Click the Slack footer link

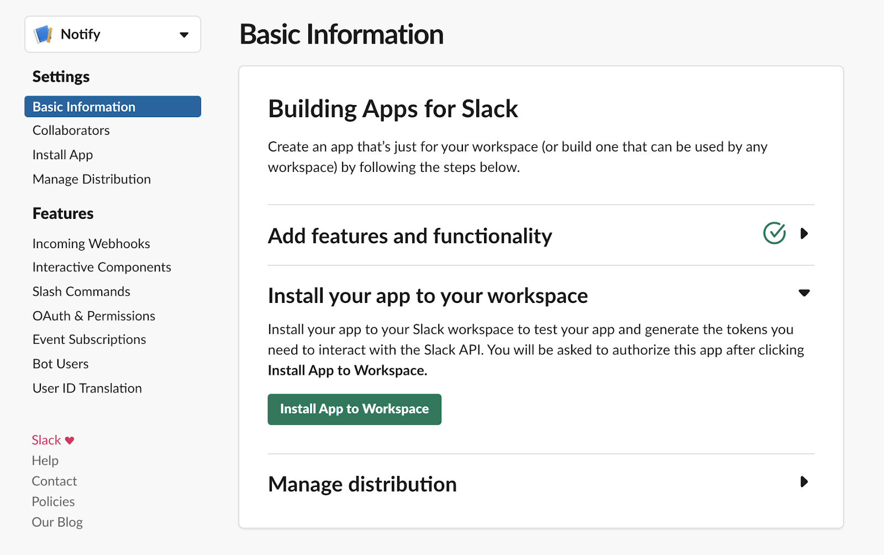[x=46, y=440]
